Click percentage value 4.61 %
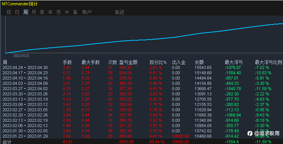Screen dimensions: 283x144 pyautogui.click(x=156, y=136)
